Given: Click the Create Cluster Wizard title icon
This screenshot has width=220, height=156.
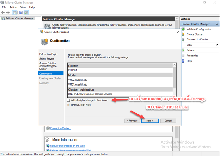Looking at the screenshot, I should pos(42,32).
